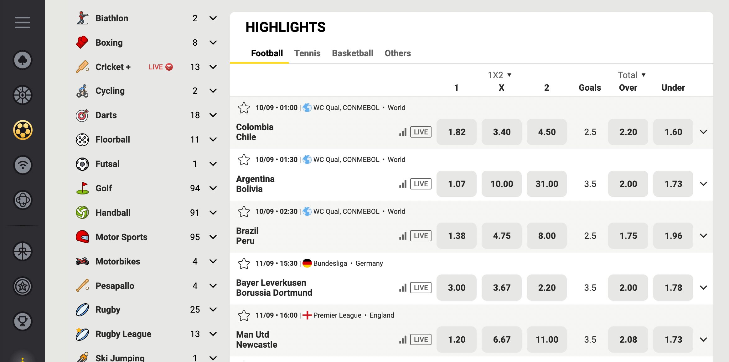Star the Man Utd vs Newcastle match
The image size is (729, 362).
(x=244, y=315)
